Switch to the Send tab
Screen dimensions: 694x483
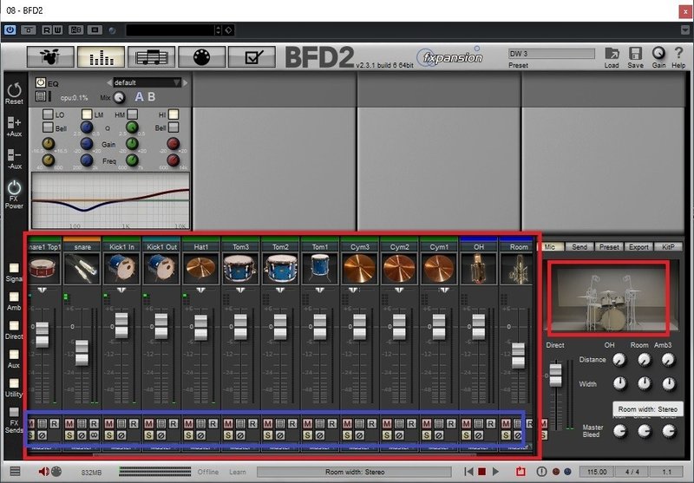point(579,247)
